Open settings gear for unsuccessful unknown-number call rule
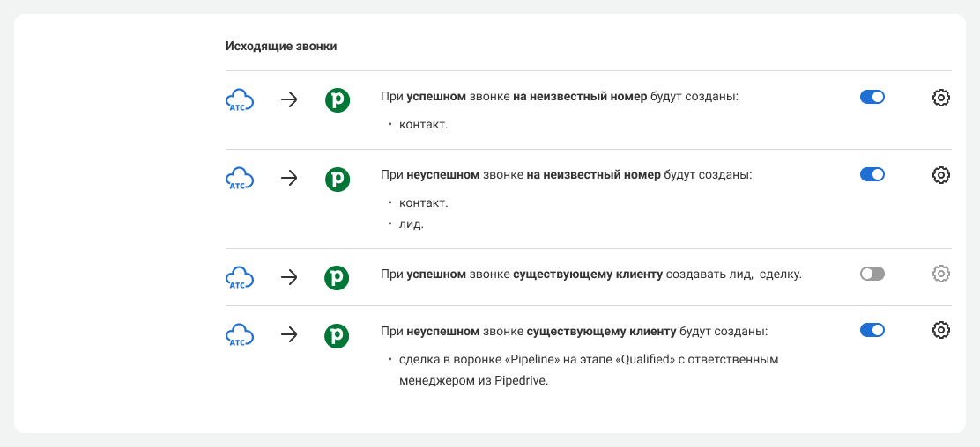Image resolution: width=980 pixels, height=447 pixels. coord(940,175)
